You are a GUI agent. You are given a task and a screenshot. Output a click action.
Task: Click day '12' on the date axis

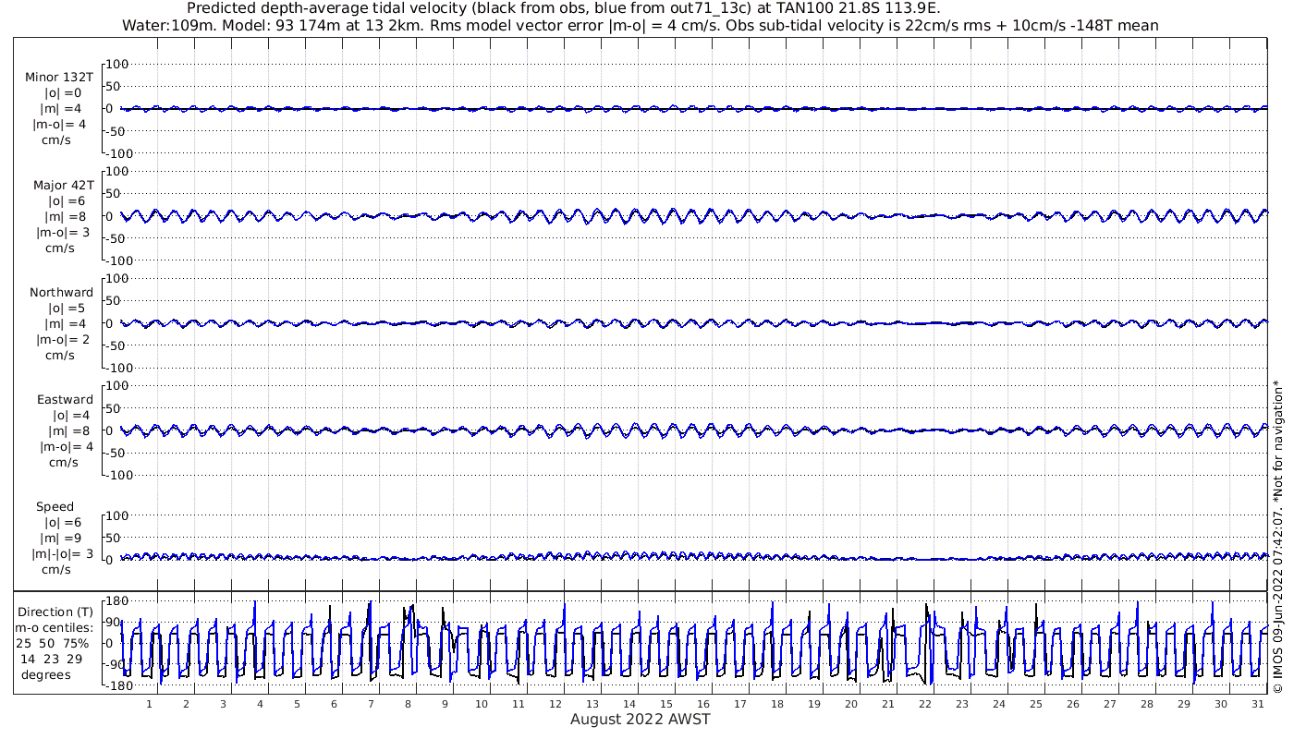tap(555, 704)
